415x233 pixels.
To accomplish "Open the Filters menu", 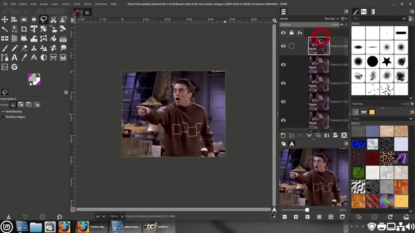I will click(x=88, y=4).
